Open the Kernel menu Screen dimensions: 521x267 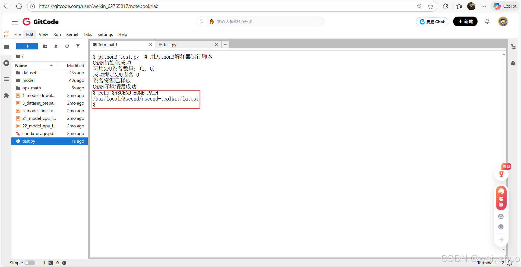pos(72,34)
